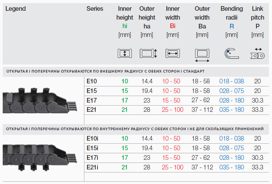Viewport: 272px width, 184px height.
Task: Click the Legend heading
Action: pos(16,8)
